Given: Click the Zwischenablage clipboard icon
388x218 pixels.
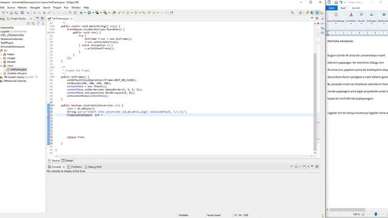Looking at the screenshot, I should pos(336,15).
